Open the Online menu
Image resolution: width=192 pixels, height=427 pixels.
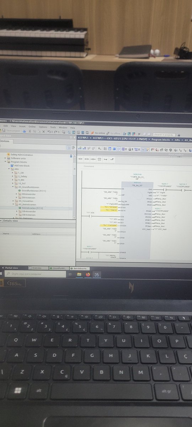pos(32,126)
